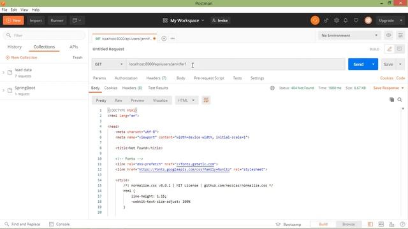Click the Save button

[x=388, y=64]
